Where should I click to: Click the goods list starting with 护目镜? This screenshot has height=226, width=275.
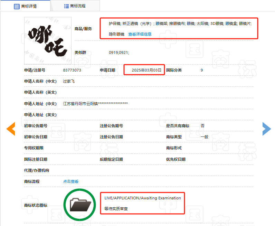[180, 23]
